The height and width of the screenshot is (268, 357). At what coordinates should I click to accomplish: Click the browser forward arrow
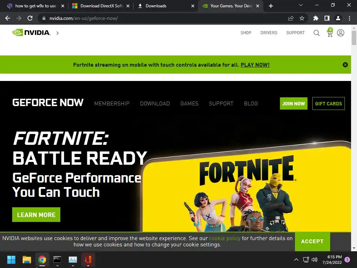(19, 18)
